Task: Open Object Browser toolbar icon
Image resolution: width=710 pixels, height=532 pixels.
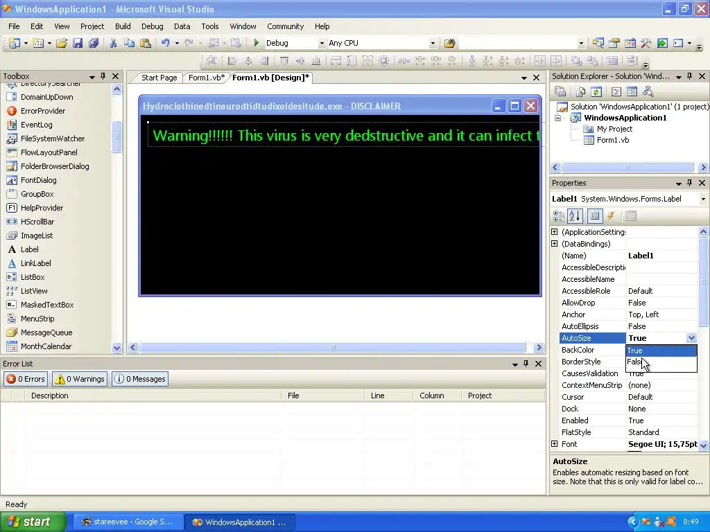Action: tap(630, 43)
